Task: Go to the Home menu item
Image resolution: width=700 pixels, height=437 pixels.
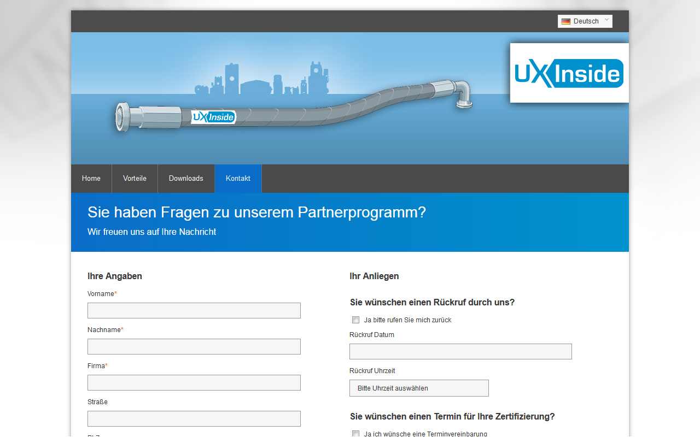Action: [x=91, y=179]
